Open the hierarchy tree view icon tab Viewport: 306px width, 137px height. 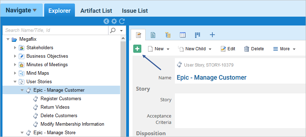pyautogui.click(x=168, y=35)
